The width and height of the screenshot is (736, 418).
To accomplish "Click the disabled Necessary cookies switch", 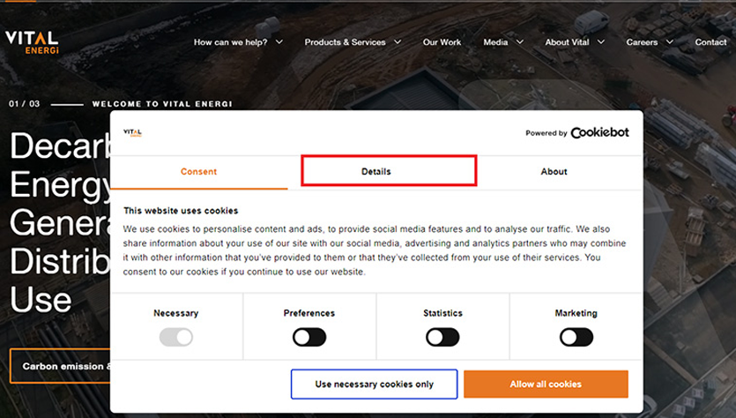I will [x=176, y=337].
